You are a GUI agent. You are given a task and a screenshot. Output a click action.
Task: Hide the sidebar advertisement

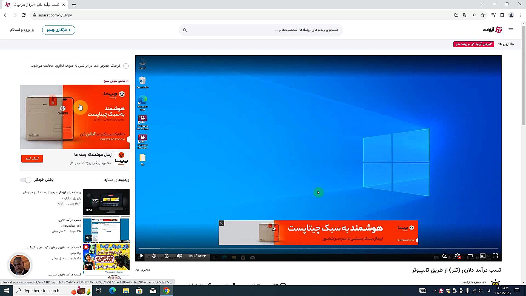click(x=116, y=81)
